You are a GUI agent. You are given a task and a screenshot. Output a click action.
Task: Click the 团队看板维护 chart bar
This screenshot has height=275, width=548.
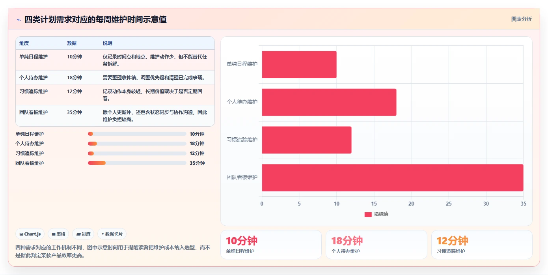coord(393,178)
